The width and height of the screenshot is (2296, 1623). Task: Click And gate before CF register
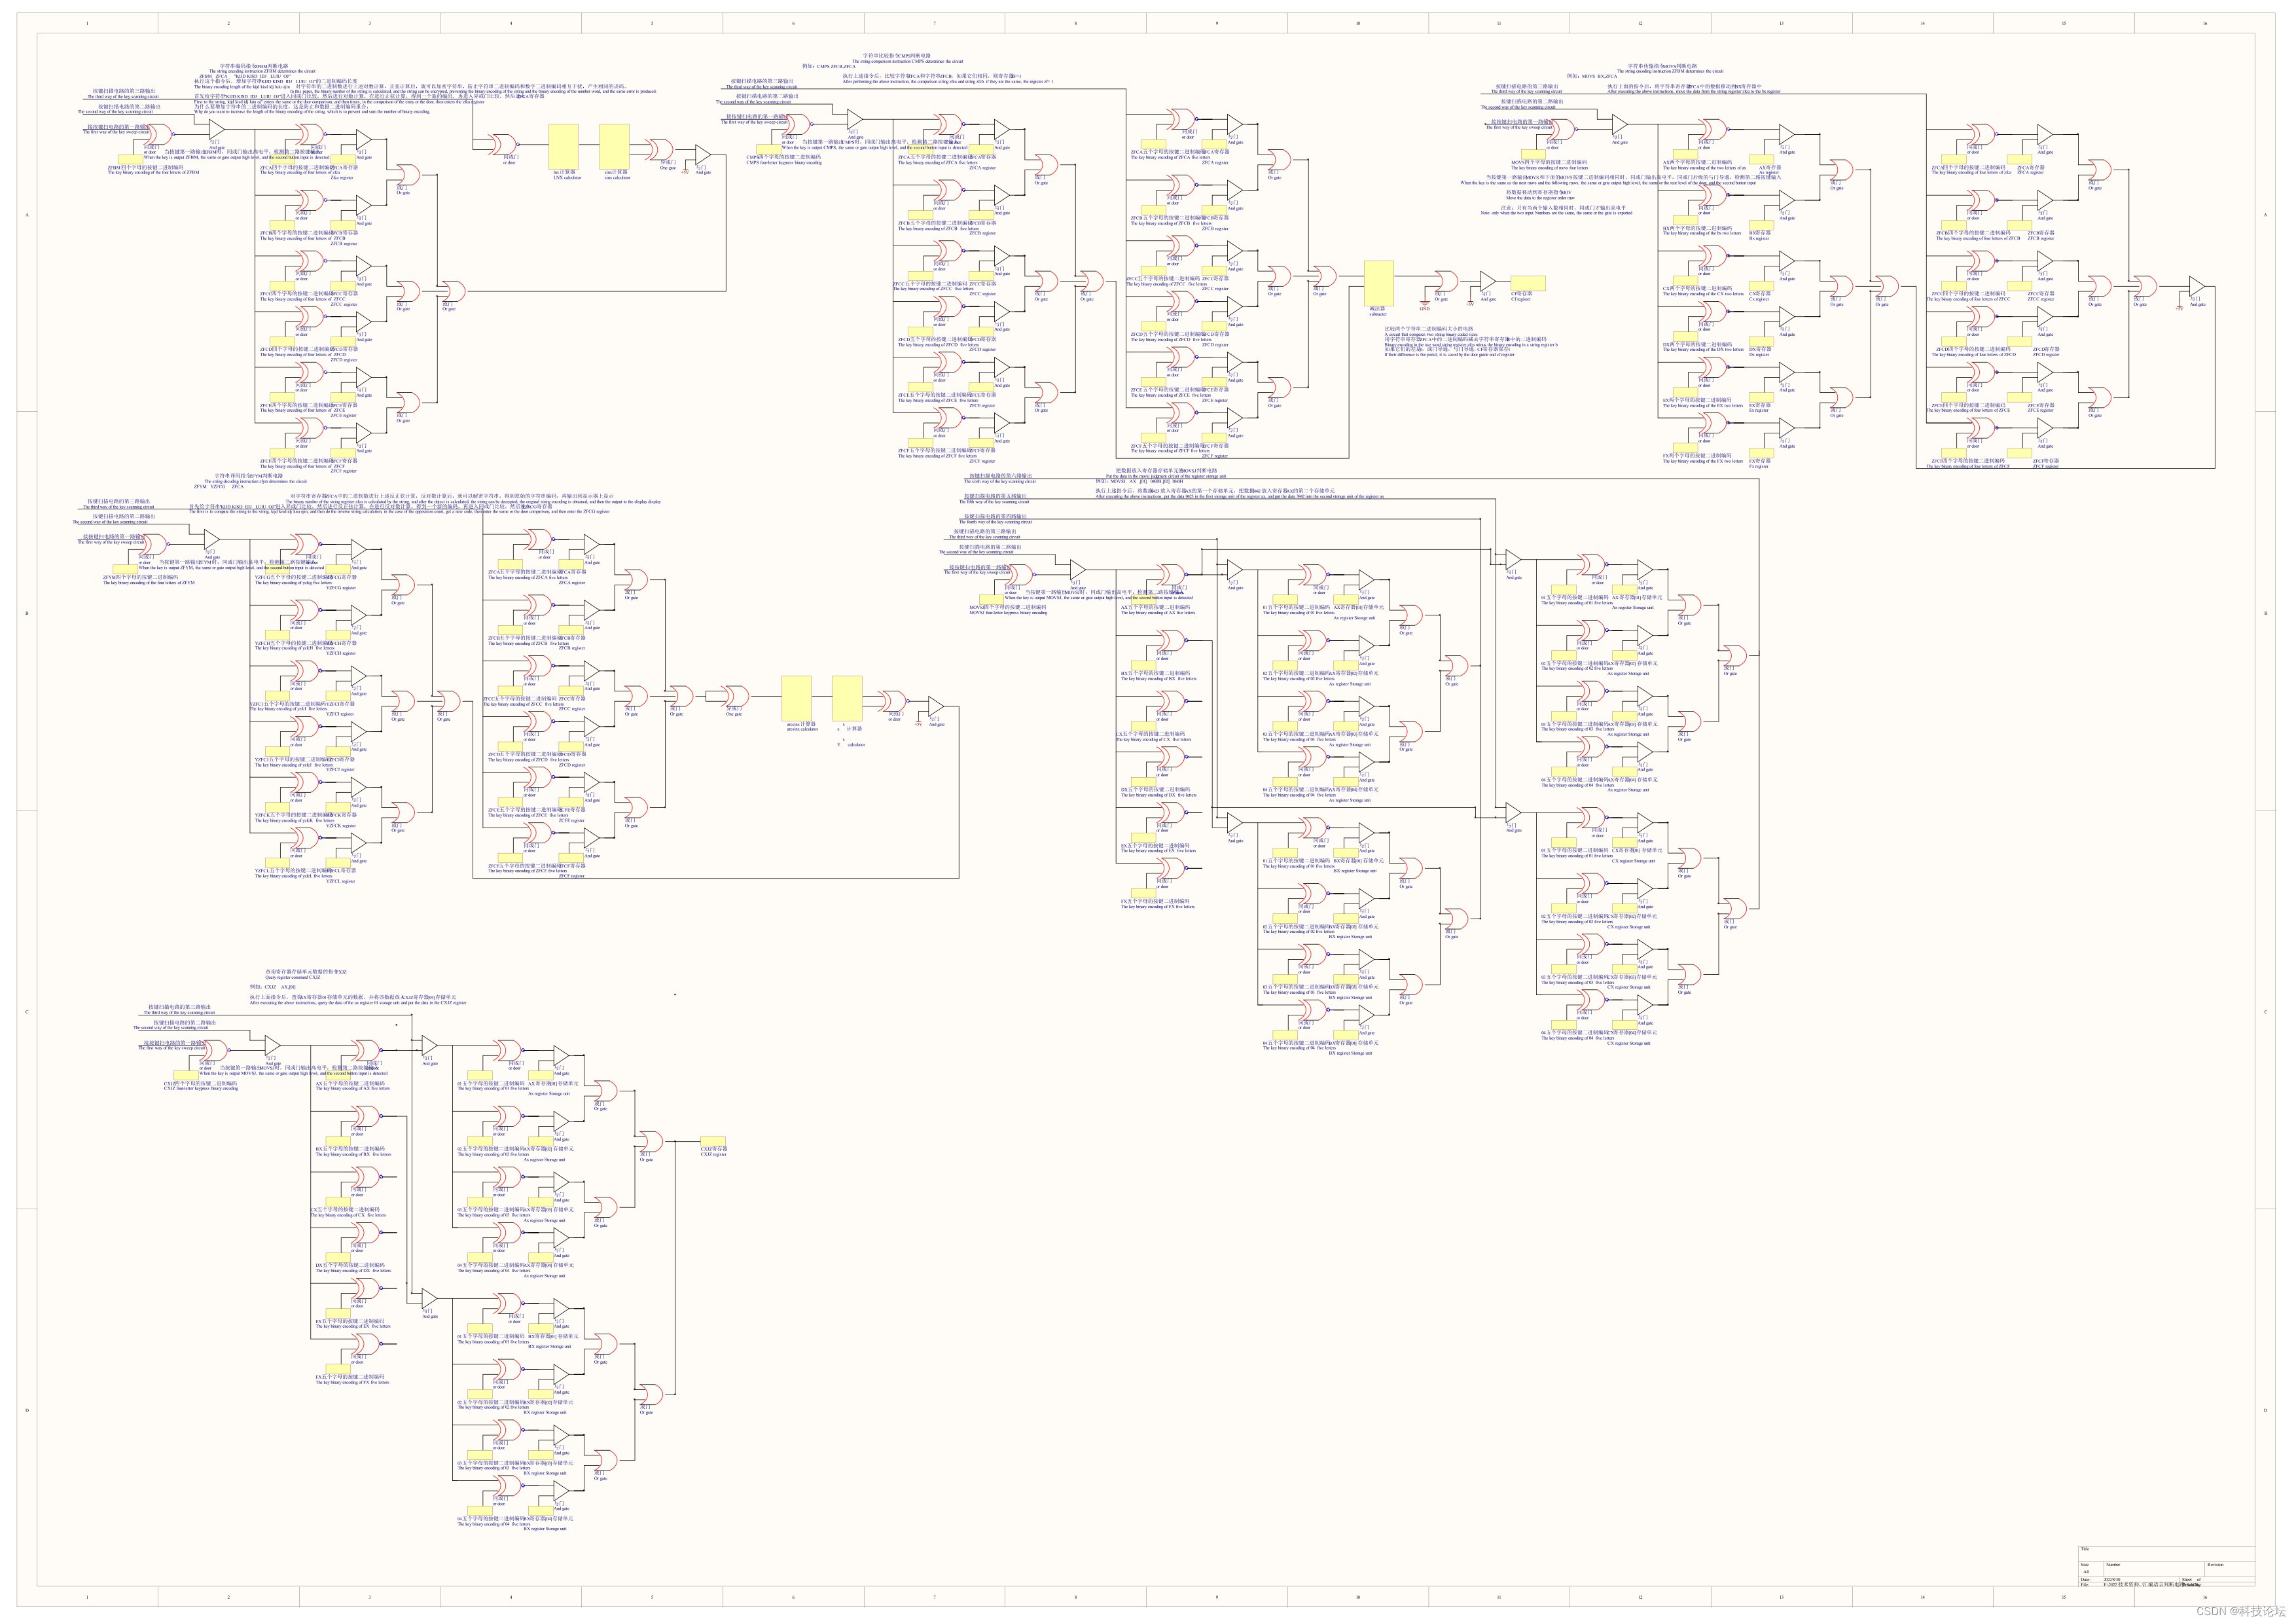[x=1488, y=282]
